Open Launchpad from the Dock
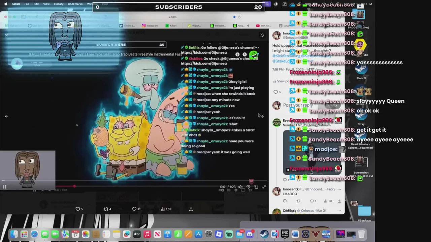431x242 pixels. pos(24,234)
